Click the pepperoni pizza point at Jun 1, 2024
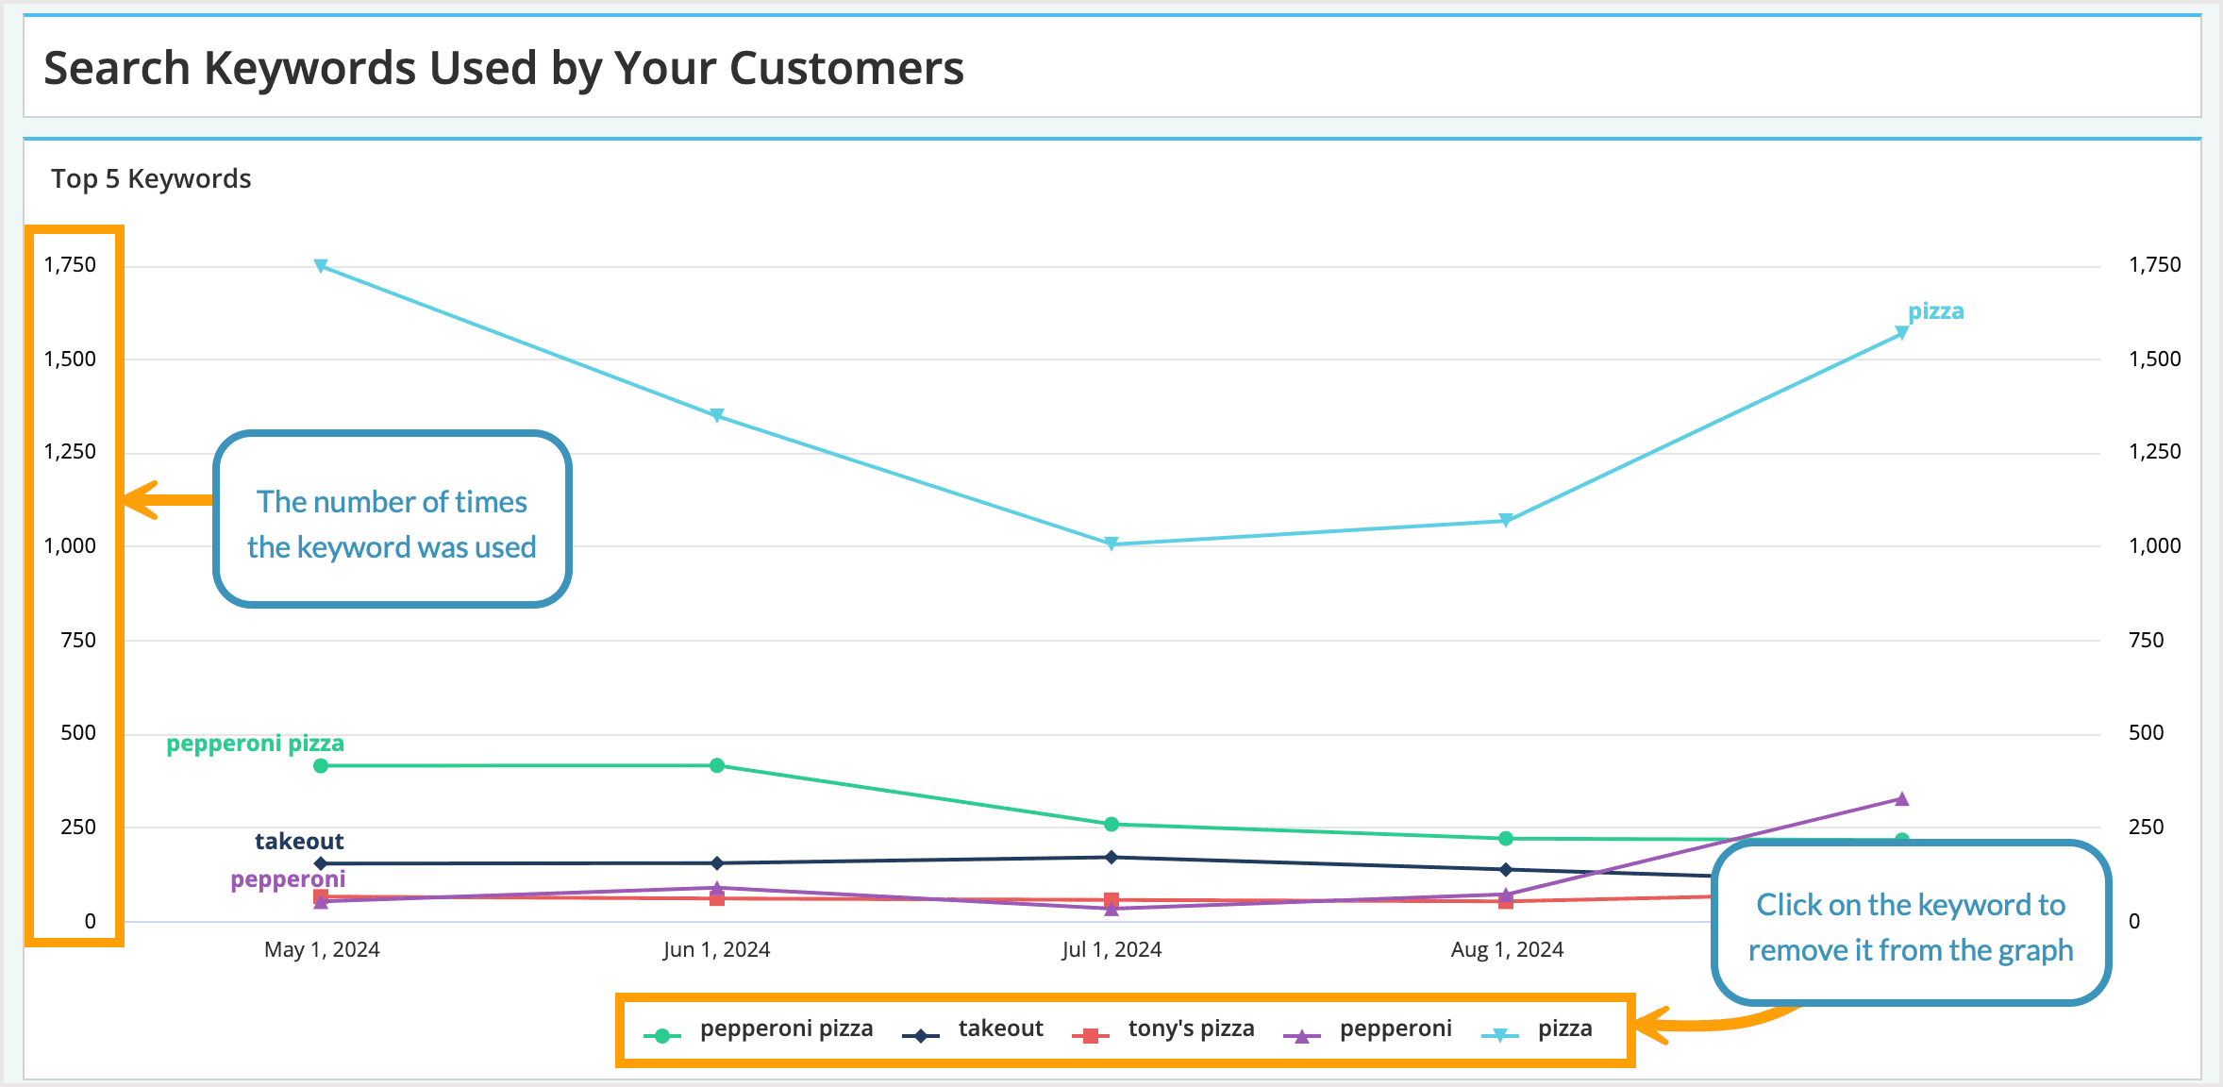2223x1087 pixels. (717, 765)
